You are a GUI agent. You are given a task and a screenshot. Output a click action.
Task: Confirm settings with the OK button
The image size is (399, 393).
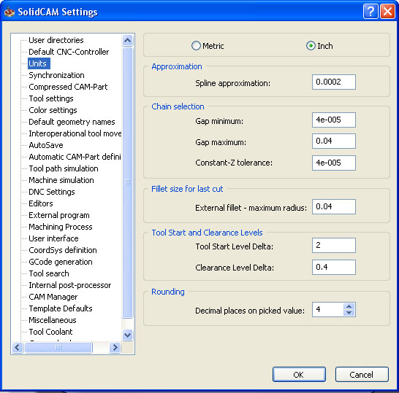(x=299, y=375)
